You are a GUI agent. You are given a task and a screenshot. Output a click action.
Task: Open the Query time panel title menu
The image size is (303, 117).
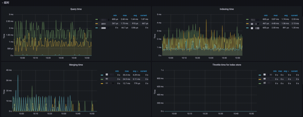pyautogui.click(x=76, y=9)
